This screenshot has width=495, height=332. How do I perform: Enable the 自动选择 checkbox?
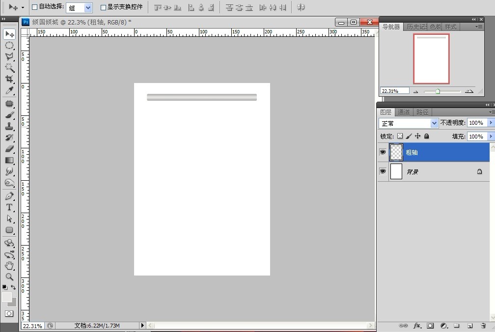pyautogui.click(x=35, y=7)
